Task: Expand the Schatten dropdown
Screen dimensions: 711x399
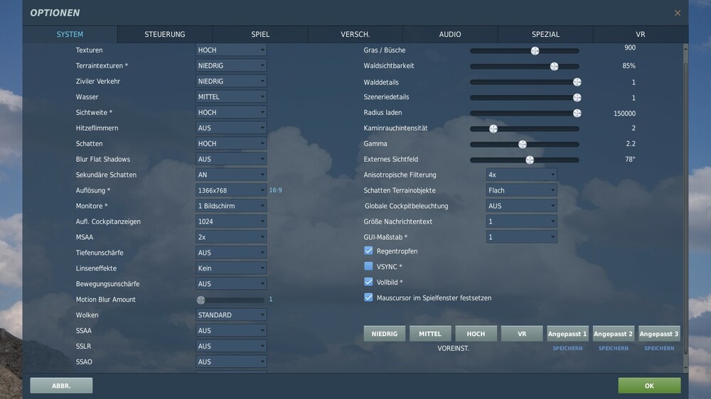Action: point(231,143)
